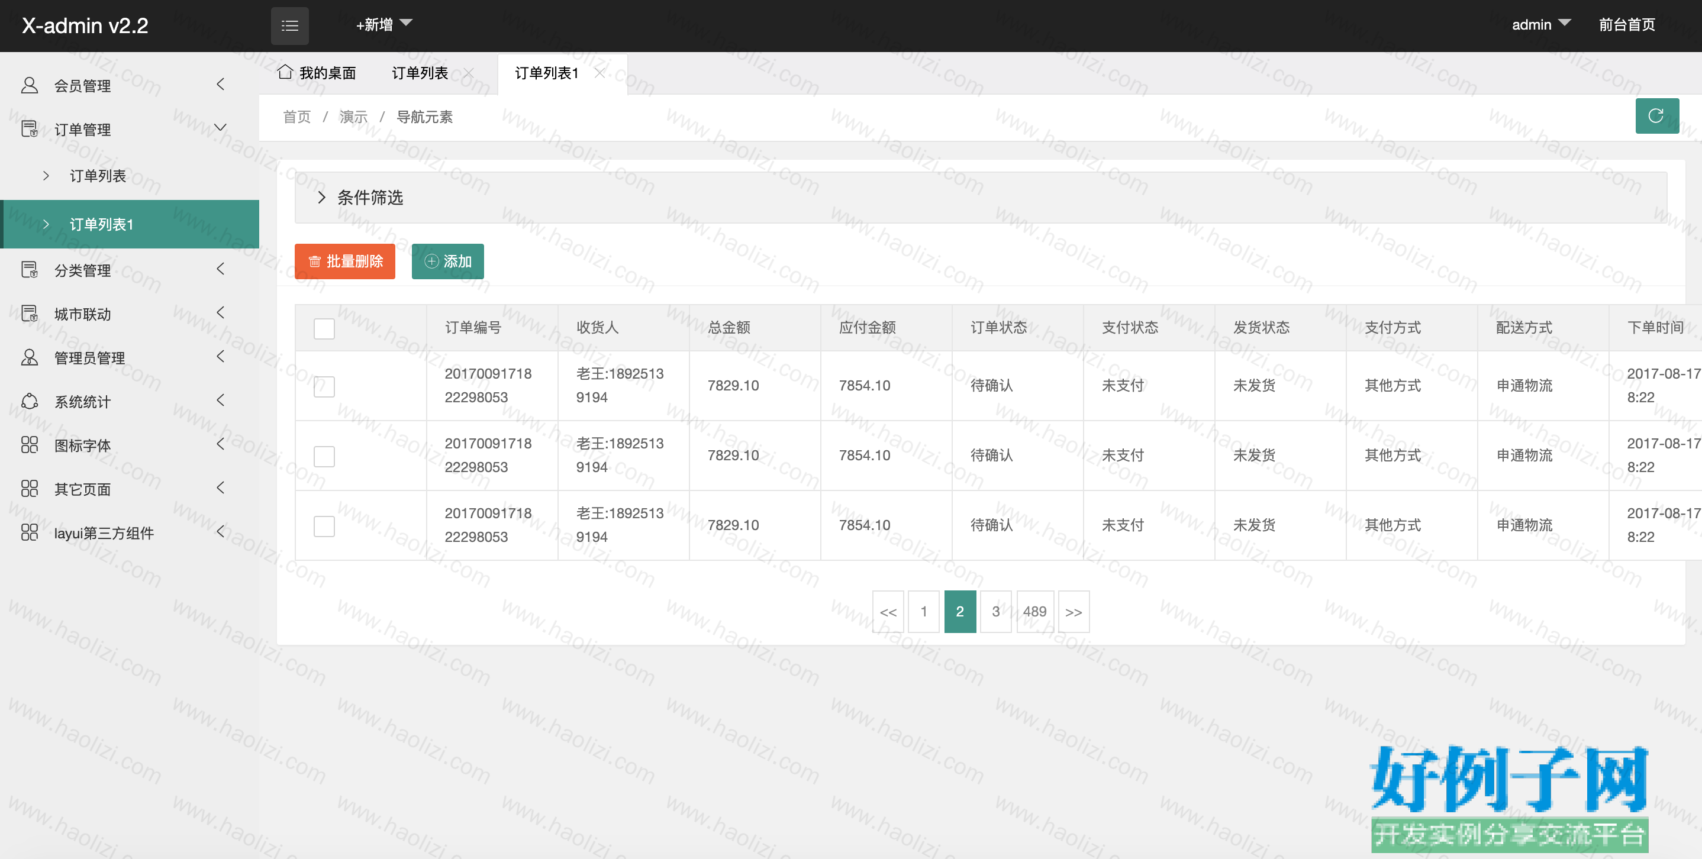The height and width of the screenshot is (859, 1702).
Task: Open 订单列表1 in the sidebar
Action: 130,224
